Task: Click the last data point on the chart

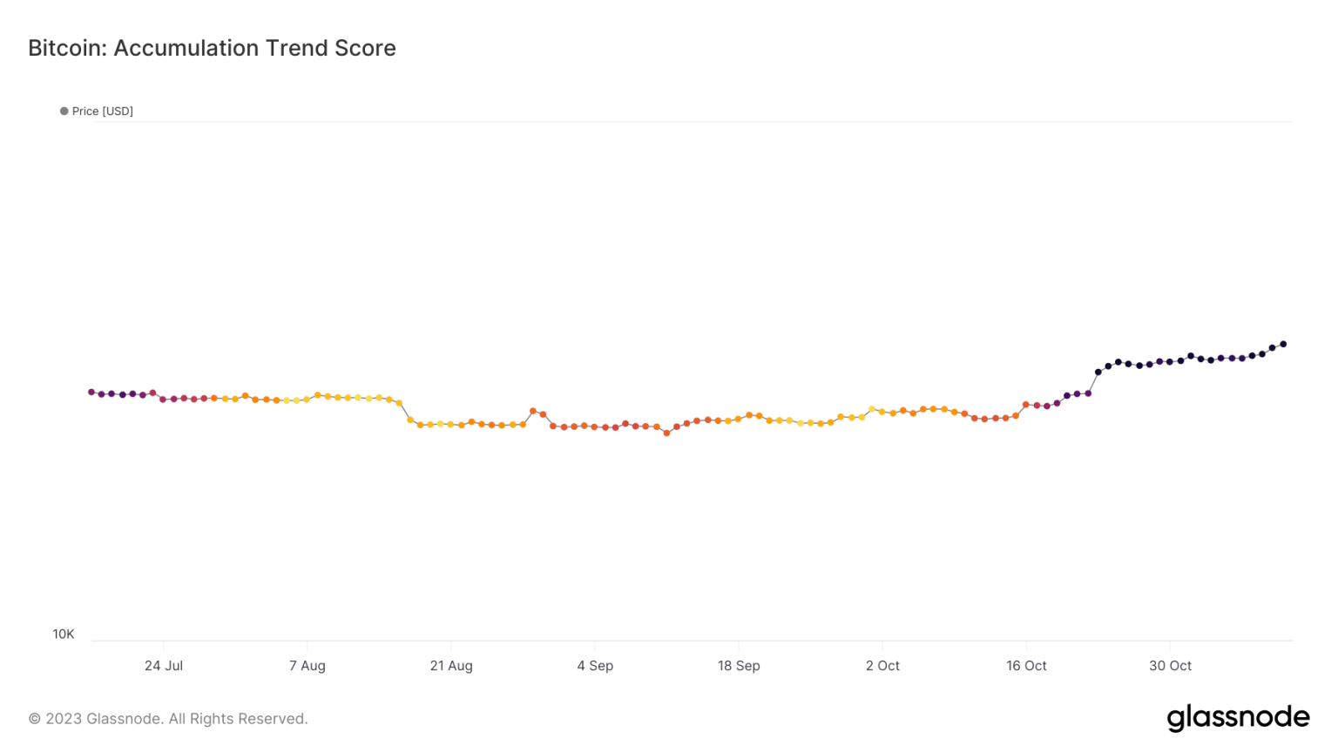Action: (1283, 345)
